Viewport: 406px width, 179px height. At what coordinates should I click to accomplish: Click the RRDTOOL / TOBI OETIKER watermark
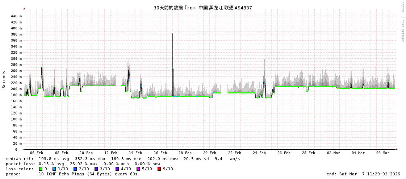[402, 21]
